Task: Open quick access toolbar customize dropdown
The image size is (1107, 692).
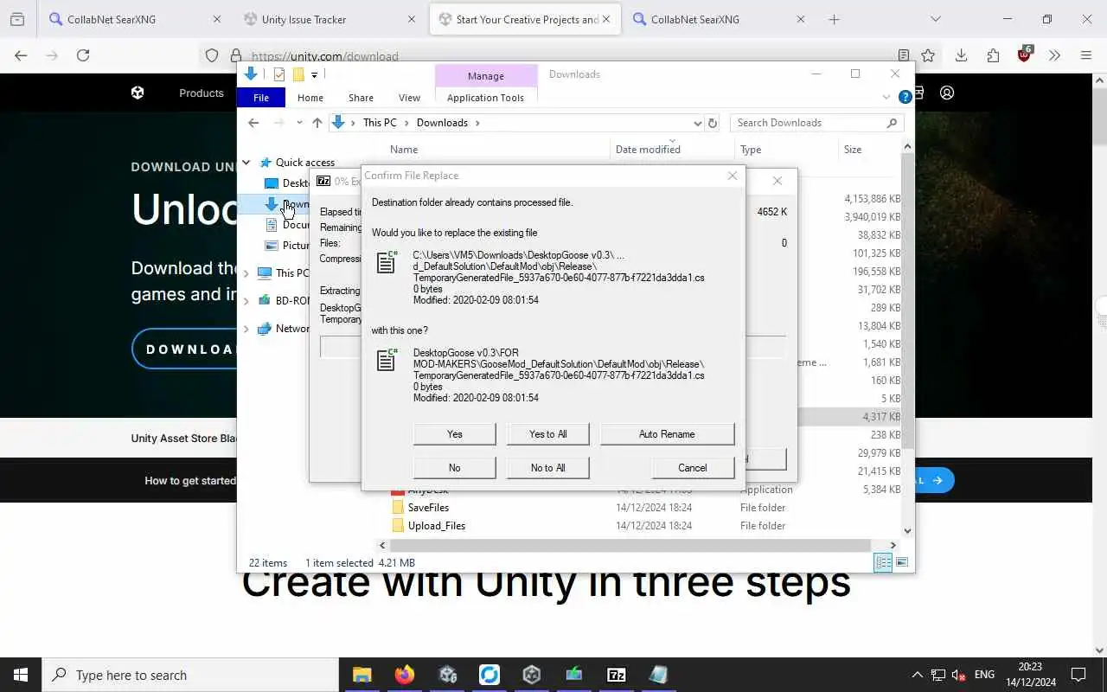Action: (315, 74)
